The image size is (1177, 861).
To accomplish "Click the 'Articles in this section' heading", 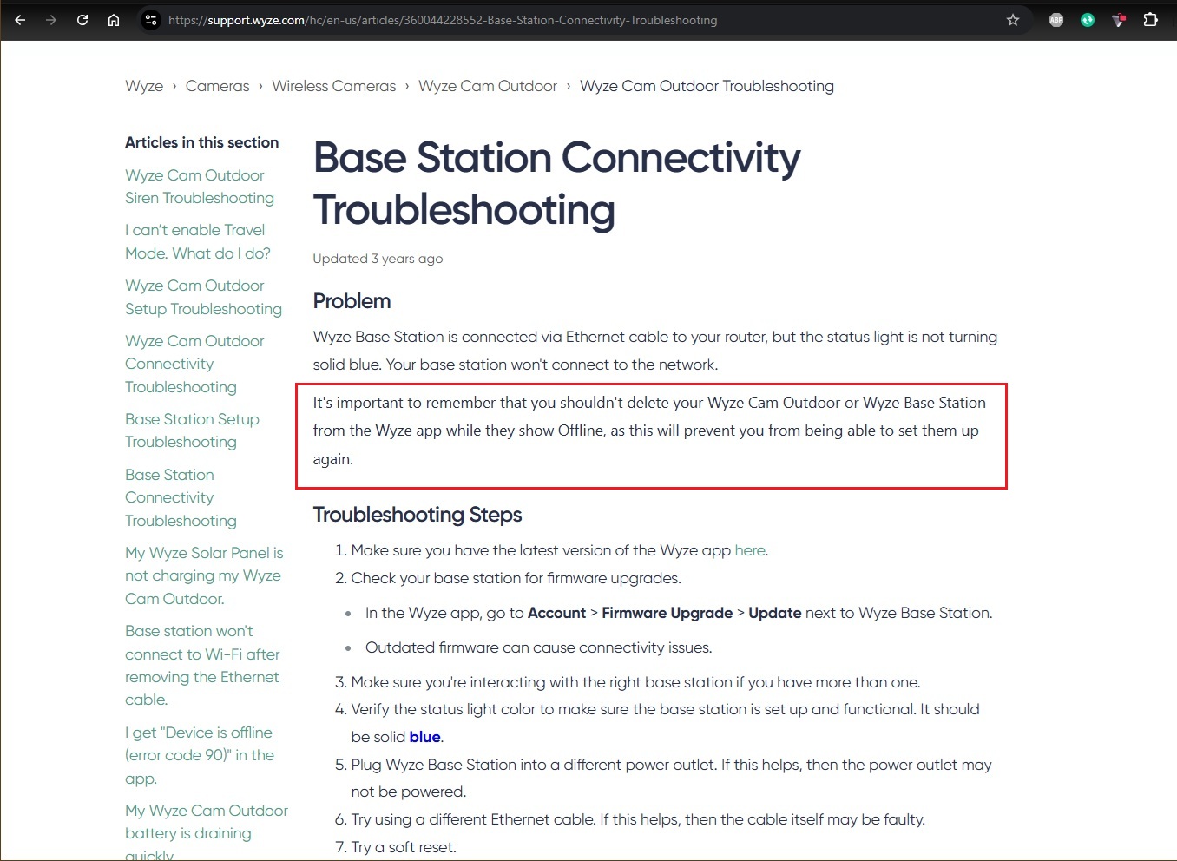I will [201, 142].
